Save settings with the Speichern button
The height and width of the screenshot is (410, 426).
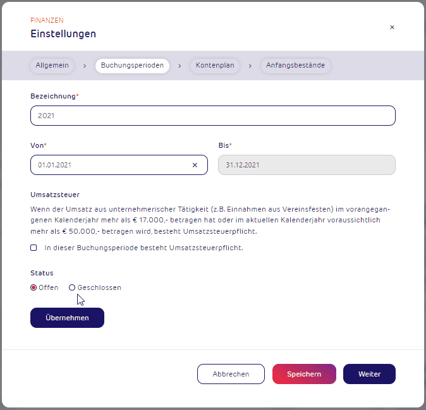point(304,374)
